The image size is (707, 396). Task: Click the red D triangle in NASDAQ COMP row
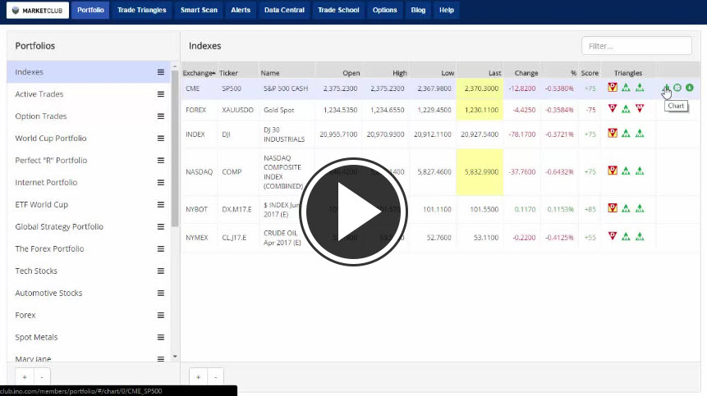(x=613, y=170)
